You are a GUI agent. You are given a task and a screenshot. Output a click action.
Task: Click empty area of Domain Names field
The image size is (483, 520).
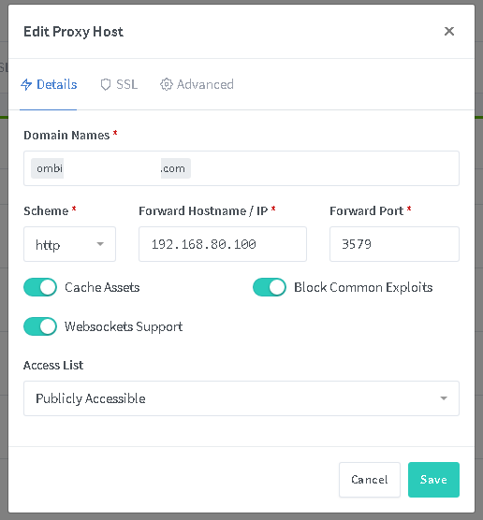325,168
